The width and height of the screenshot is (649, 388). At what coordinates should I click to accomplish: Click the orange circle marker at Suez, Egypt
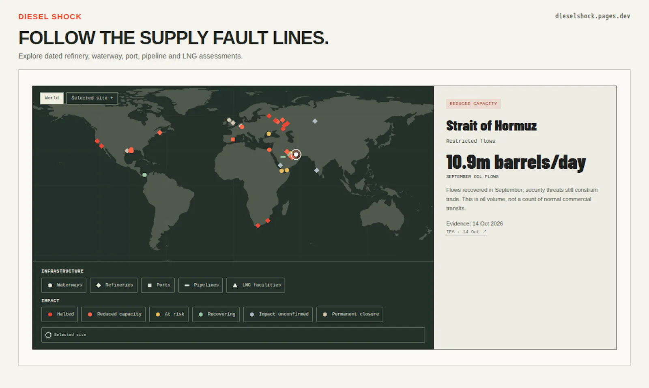pos(269,150)
